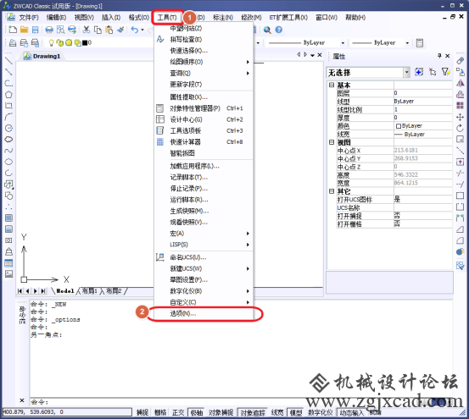Toggle 捕捉 snap in status bar
The height and width of the screenshot is (419, 469).
click(142, 412)
